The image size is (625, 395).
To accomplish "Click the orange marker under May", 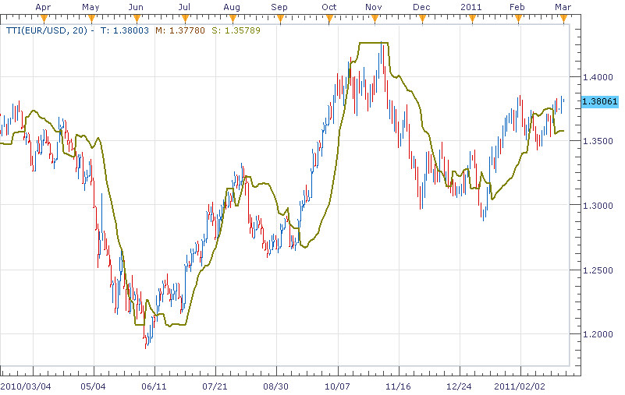I will click(91, 19).
